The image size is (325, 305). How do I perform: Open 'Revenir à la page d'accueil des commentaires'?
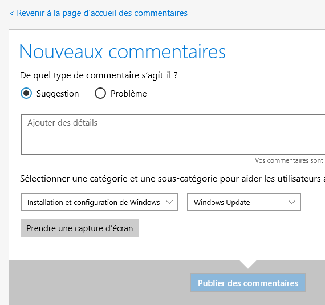[x=99, y=13]
